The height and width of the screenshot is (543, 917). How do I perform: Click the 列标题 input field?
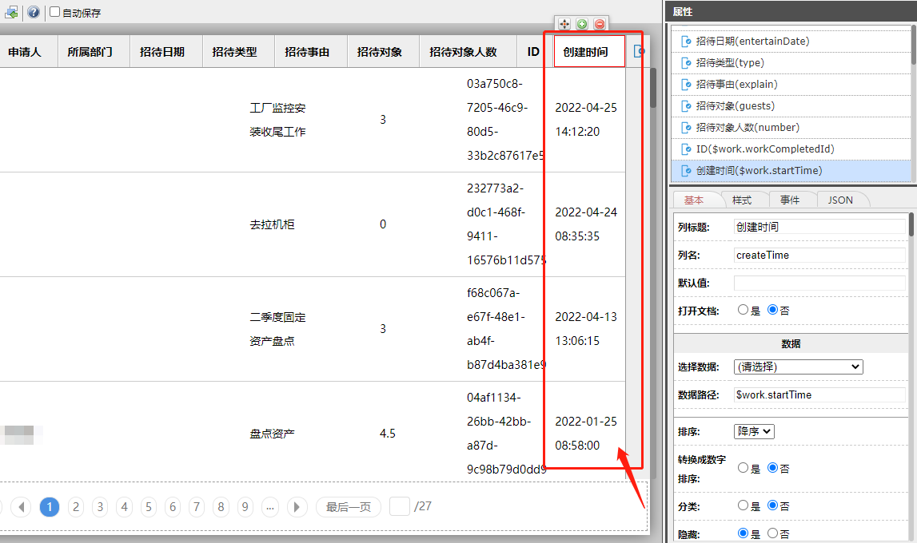click(819, 227)
